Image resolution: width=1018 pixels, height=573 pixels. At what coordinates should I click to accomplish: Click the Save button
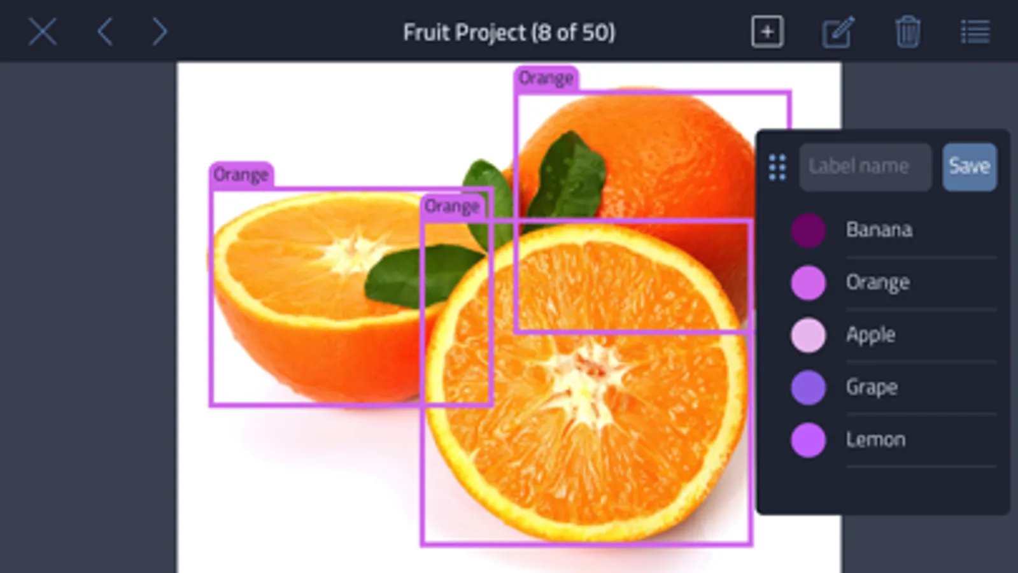click(x=969, y=167)
